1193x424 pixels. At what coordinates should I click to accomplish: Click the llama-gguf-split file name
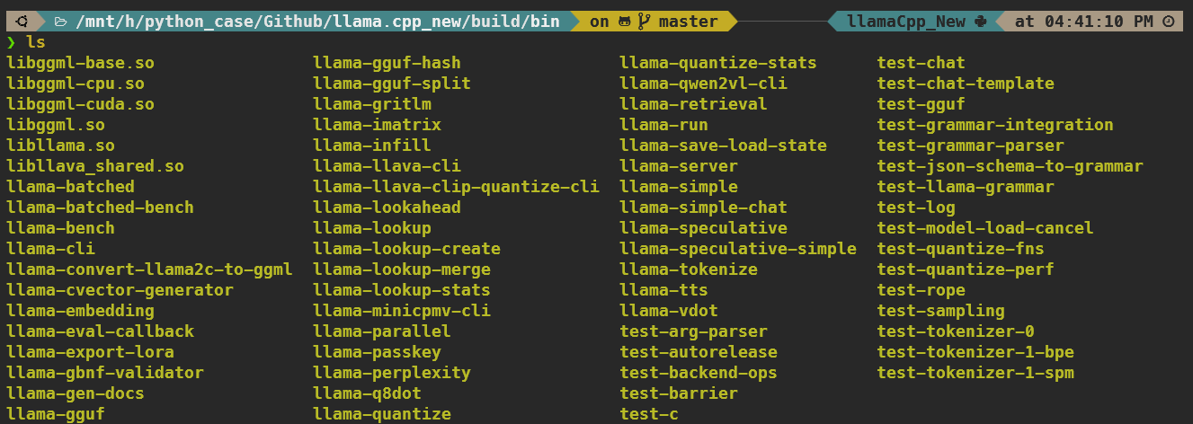[392, 84]
